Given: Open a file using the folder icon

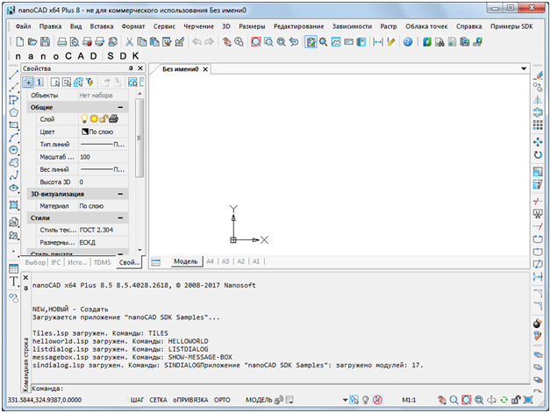Looking at the screenshot, I should pos(32,42).
